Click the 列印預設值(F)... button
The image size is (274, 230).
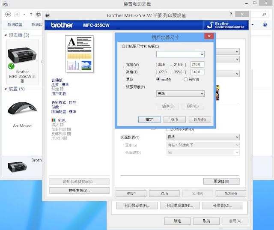pyautogui.click(x=137, y=206)
